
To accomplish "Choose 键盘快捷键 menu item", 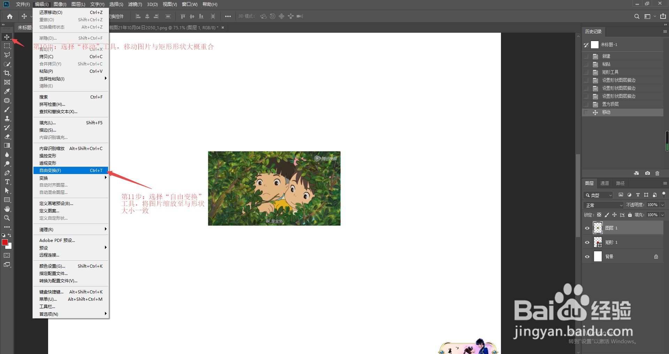I will tap(71, 292).
